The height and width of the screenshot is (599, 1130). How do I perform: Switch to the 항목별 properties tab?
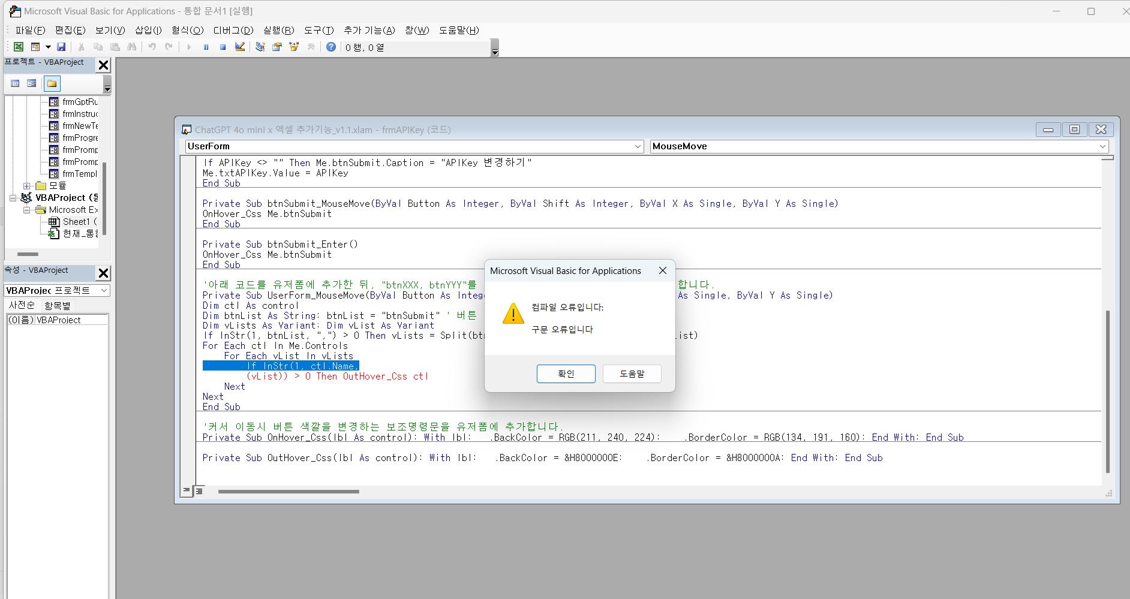click(58, 305)
